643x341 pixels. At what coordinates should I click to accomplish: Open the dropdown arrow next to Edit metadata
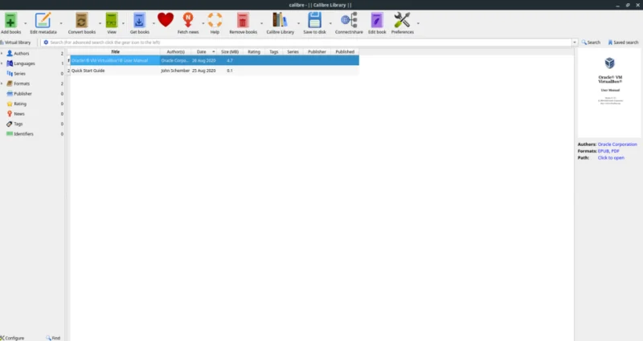[x=61, y=23]
